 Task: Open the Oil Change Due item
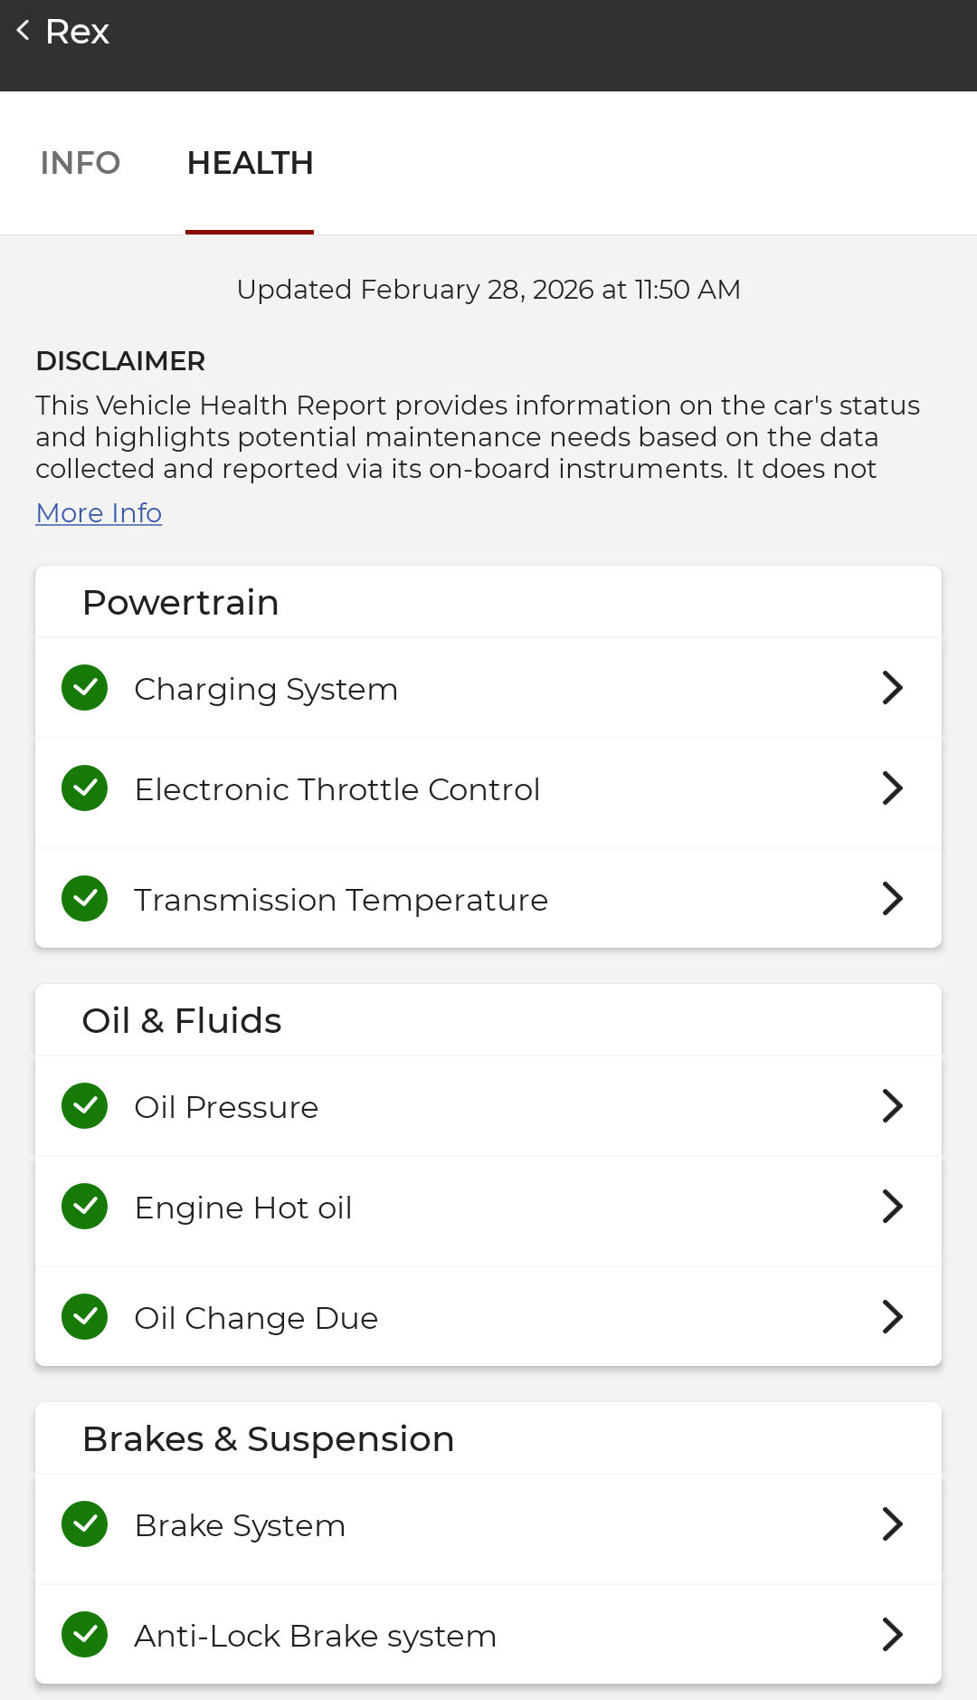256,1318
